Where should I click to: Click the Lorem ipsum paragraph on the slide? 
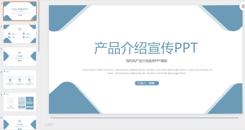[147, 71]
